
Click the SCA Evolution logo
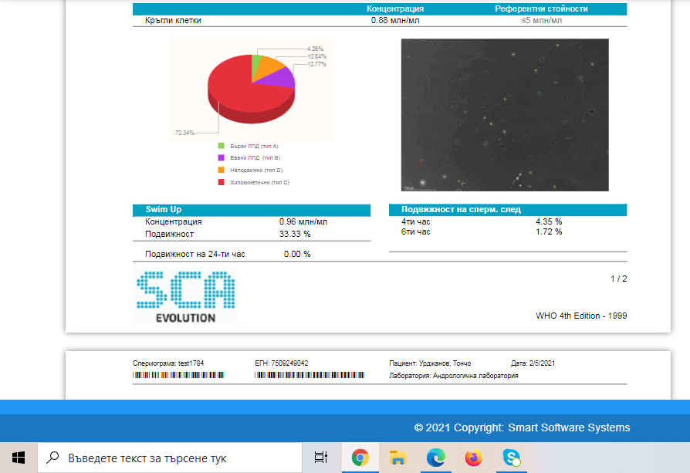184,296
